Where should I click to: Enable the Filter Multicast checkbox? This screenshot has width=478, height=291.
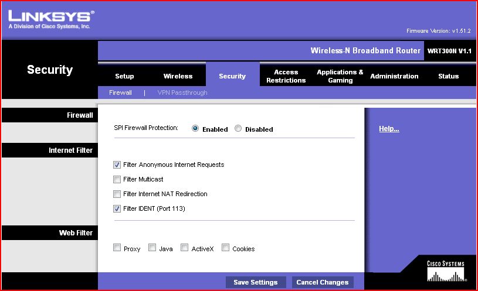(117, 179)
